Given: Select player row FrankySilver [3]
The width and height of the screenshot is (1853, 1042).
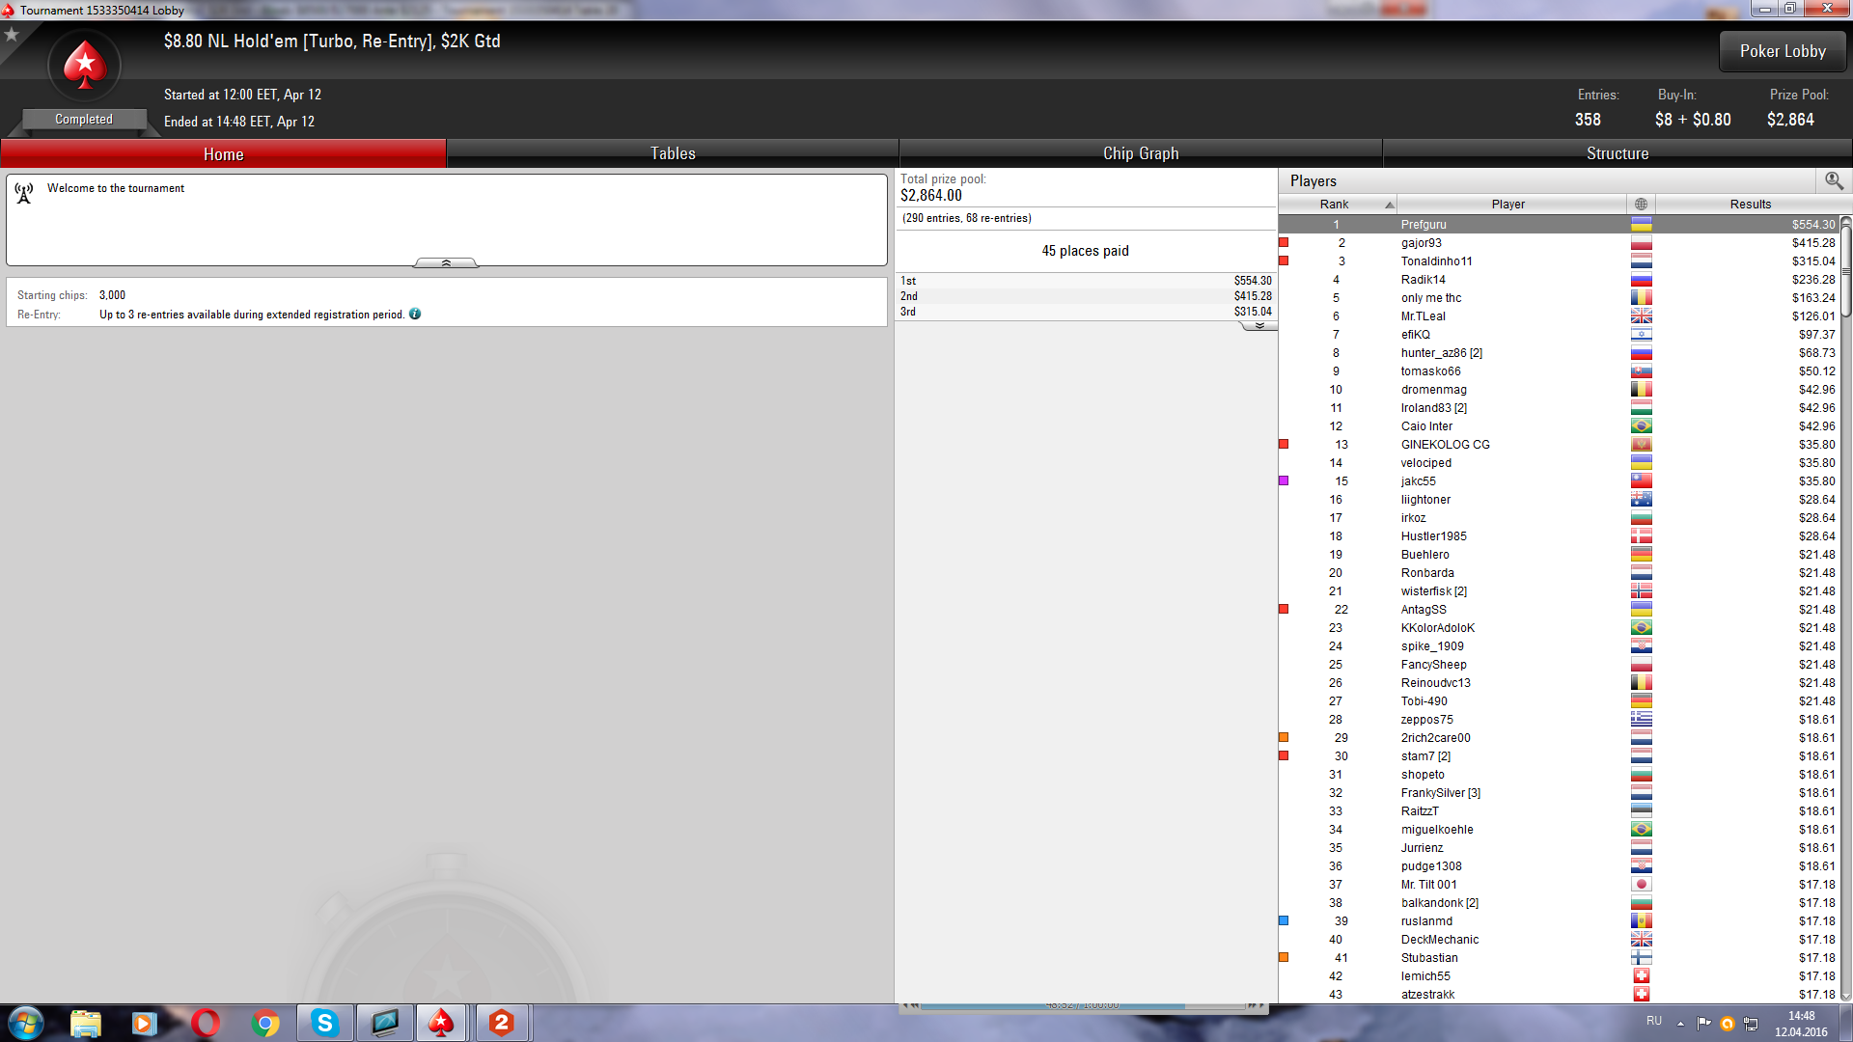Looking at the screenshot, I should click(1560, 792).
